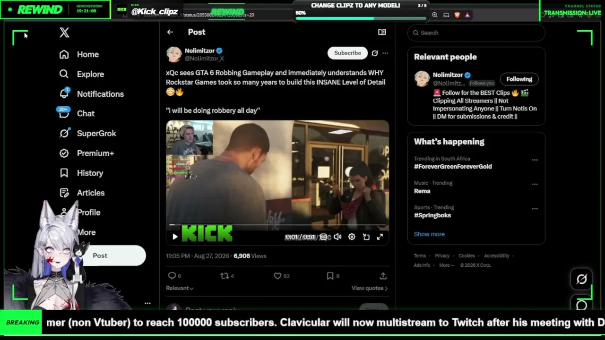605x340 pixels.
Task: Open Explore via the magnifier icon
Action: tap(64, 74)
